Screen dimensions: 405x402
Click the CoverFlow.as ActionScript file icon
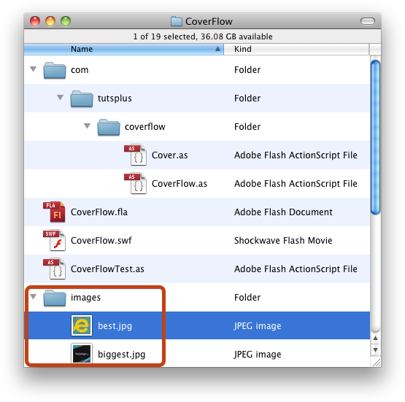click(x=136, y=183)
